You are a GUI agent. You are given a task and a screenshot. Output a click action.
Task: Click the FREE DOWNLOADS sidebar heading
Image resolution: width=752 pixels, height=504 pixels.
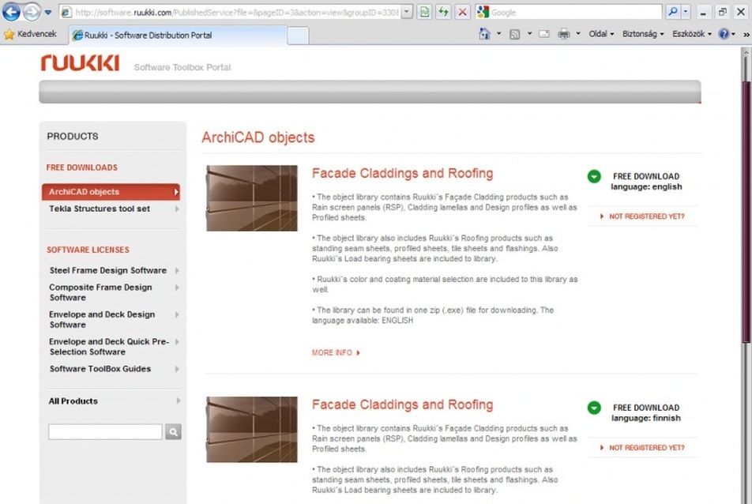(x=82, y=167)
